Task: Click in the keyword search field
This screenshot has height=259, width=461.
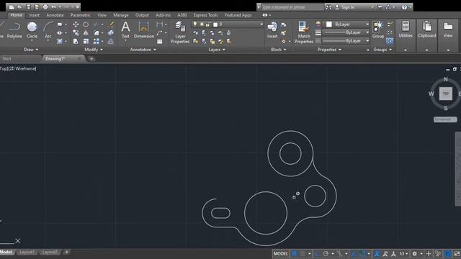Action: click(292, 7)
